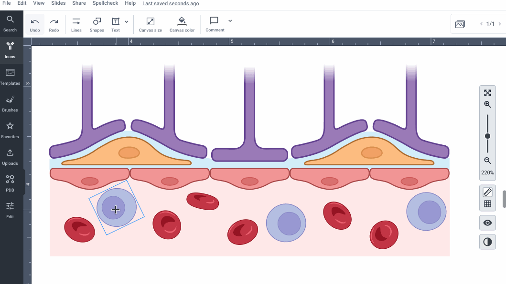Toggle the canvas grid button
The width and height of the screenshot is (506, 284).
(x=487, y=204)
